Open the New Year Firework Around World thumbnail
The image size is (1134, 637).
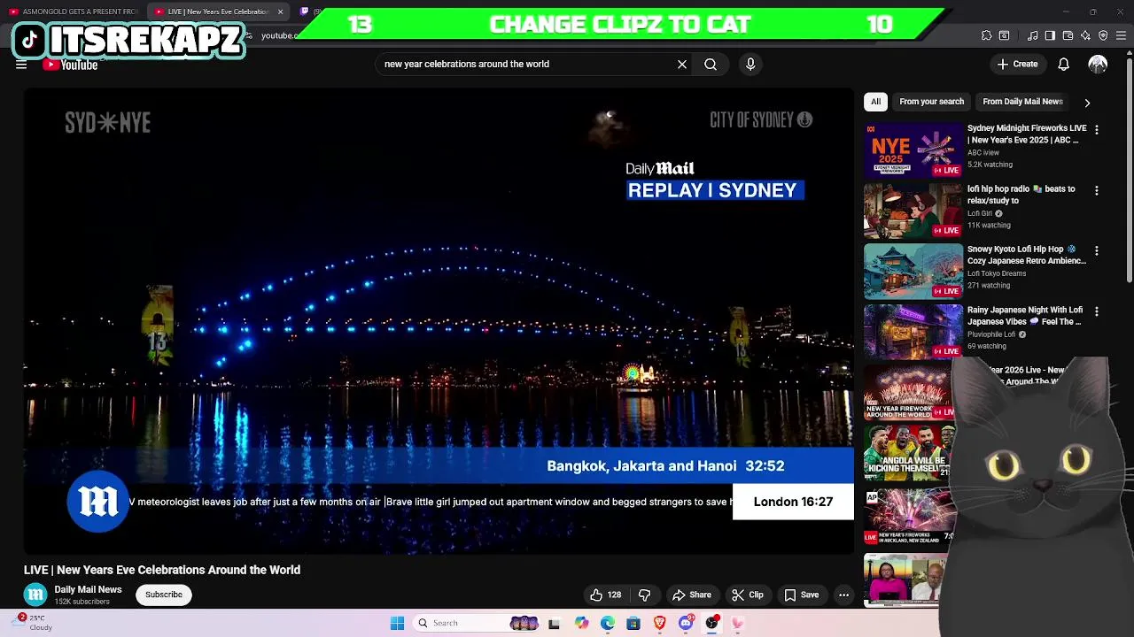pyautogui.click(x=909, y=392)
